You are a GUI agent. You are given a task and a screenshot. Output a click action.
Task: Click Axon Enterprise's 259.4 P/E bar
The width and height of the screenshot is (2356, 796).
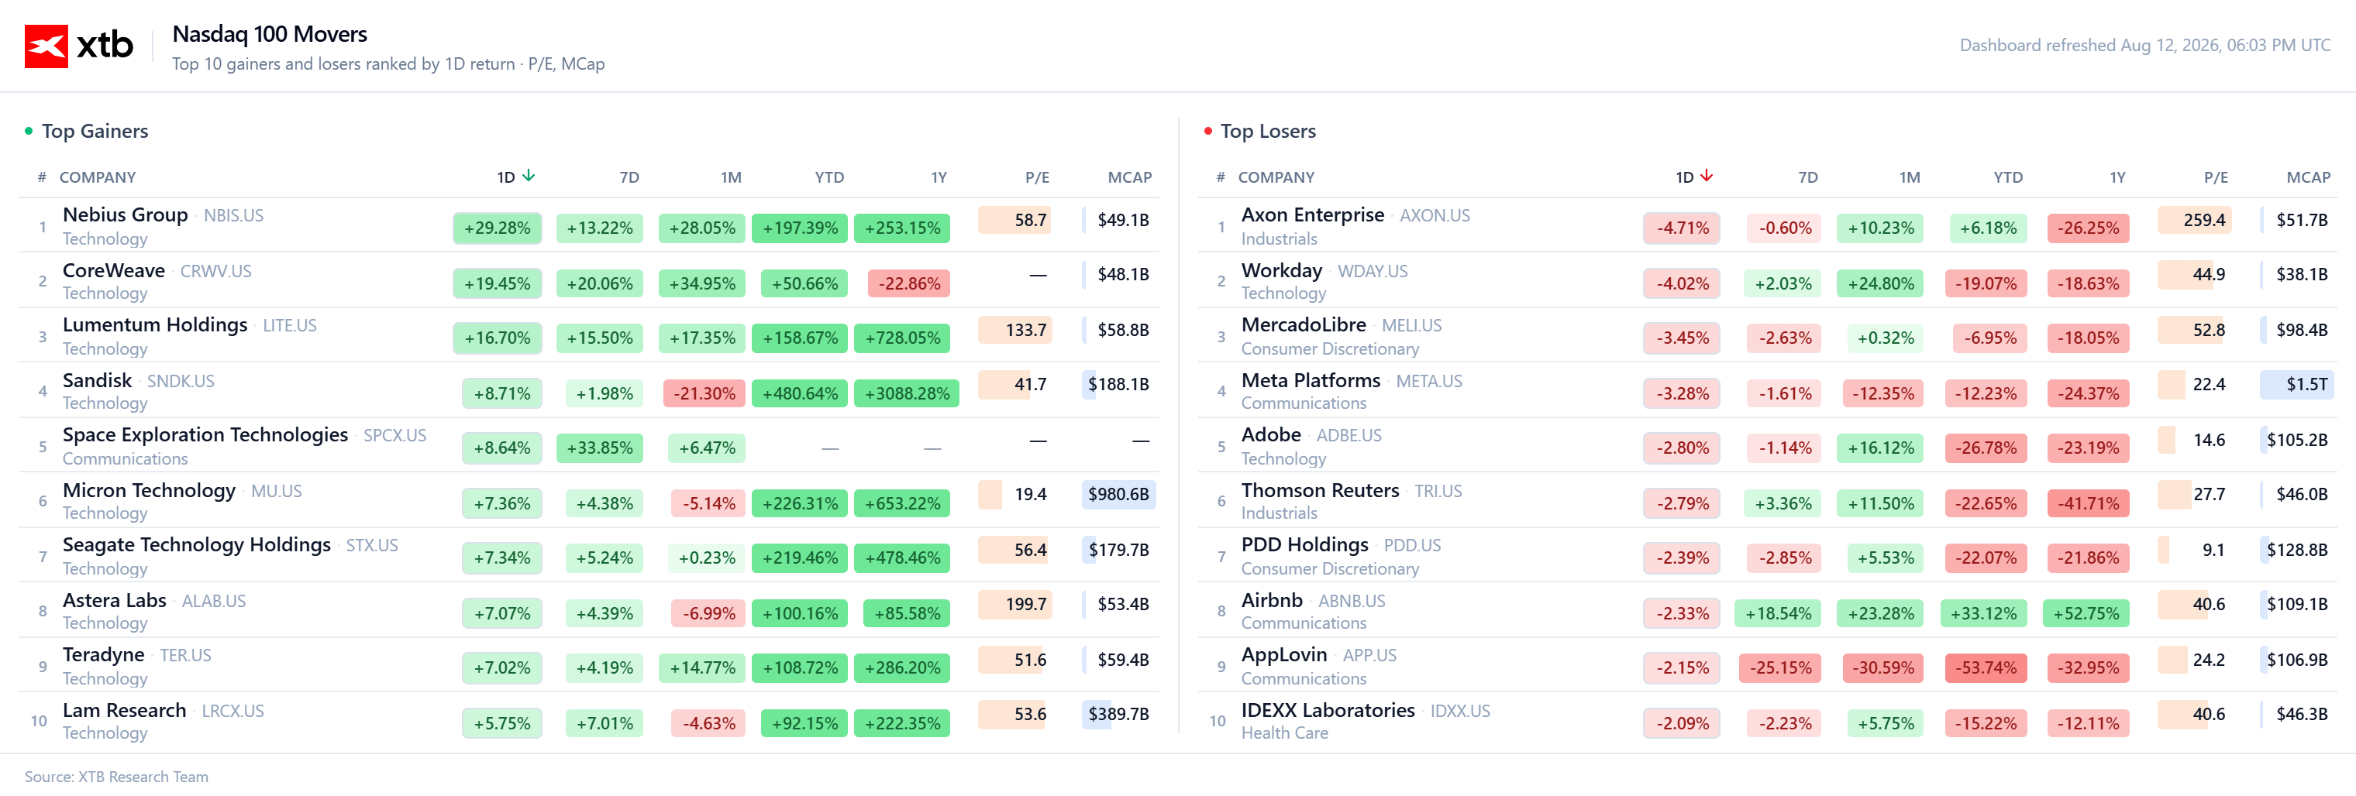click(x=2194, y=220)
